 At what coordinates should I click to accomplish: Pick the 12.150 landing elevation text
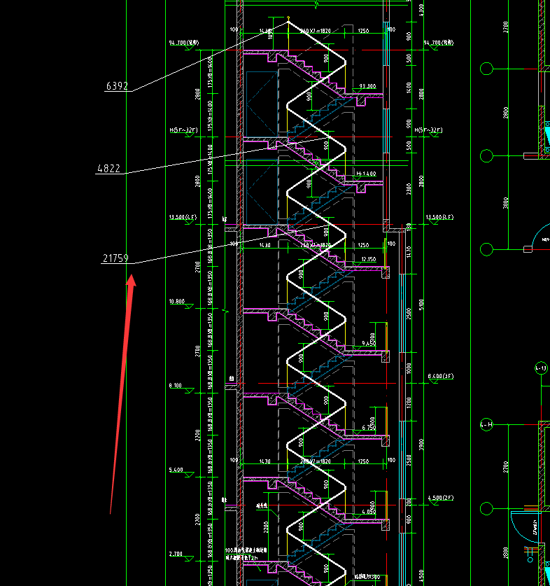pos(368,259)
